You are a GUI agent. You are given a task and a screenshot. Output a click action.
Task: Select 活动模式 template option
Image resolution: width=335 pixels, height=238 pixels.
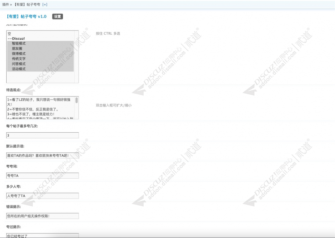point(40,69)
